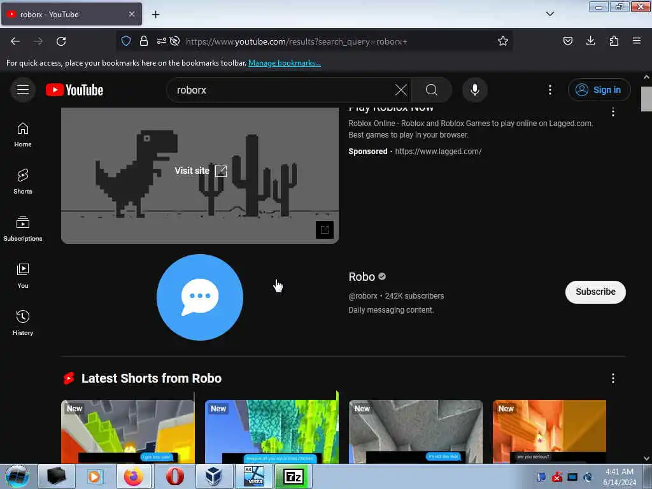Click the Sign in button
652x489 pixels.
[599, 90]
